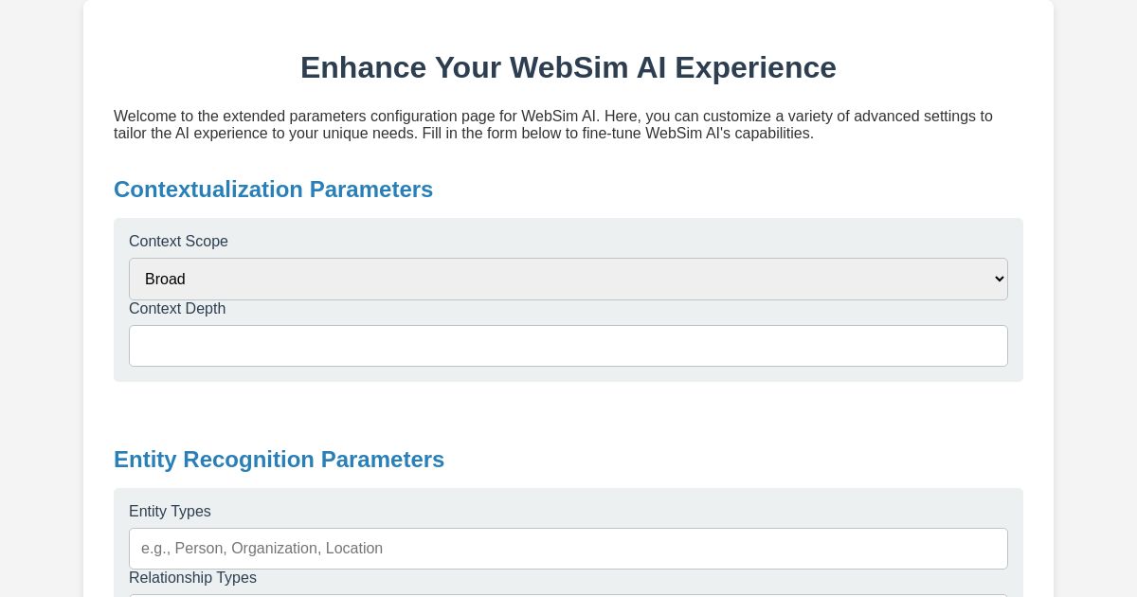The image size is (1137, 597).
Task: Focus the Context Depth input field
Action: click(x=568, y=346)
